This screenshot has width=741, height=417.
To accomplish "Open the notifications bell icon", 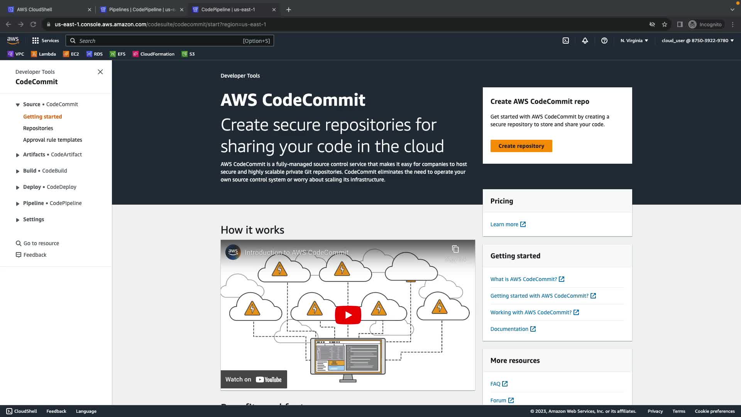I will click(585, 41).
